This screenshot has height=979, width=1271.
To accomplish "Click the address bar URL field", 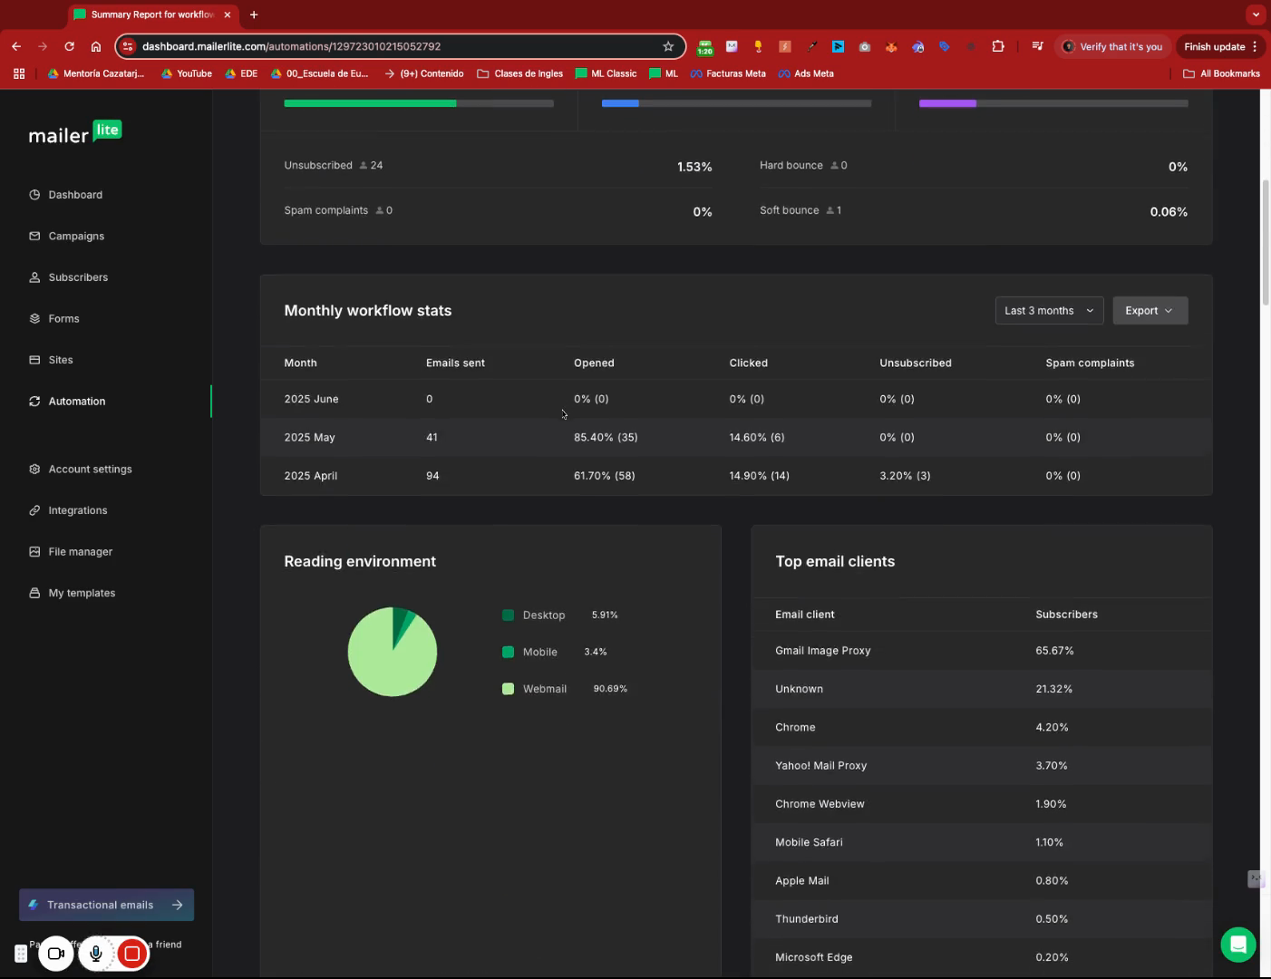I will click(x=399, y=46).
